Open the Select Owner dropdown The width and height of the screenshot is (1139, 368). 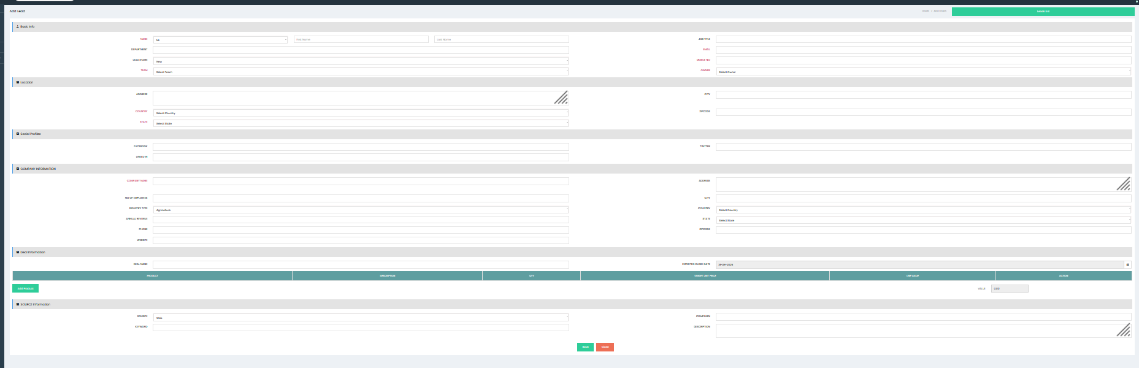click(923, 72)
